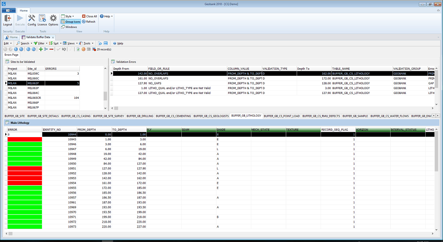This screenshot has width=443, height=242.
Task: Toggle the Group Icons view option
Action: 71,22
